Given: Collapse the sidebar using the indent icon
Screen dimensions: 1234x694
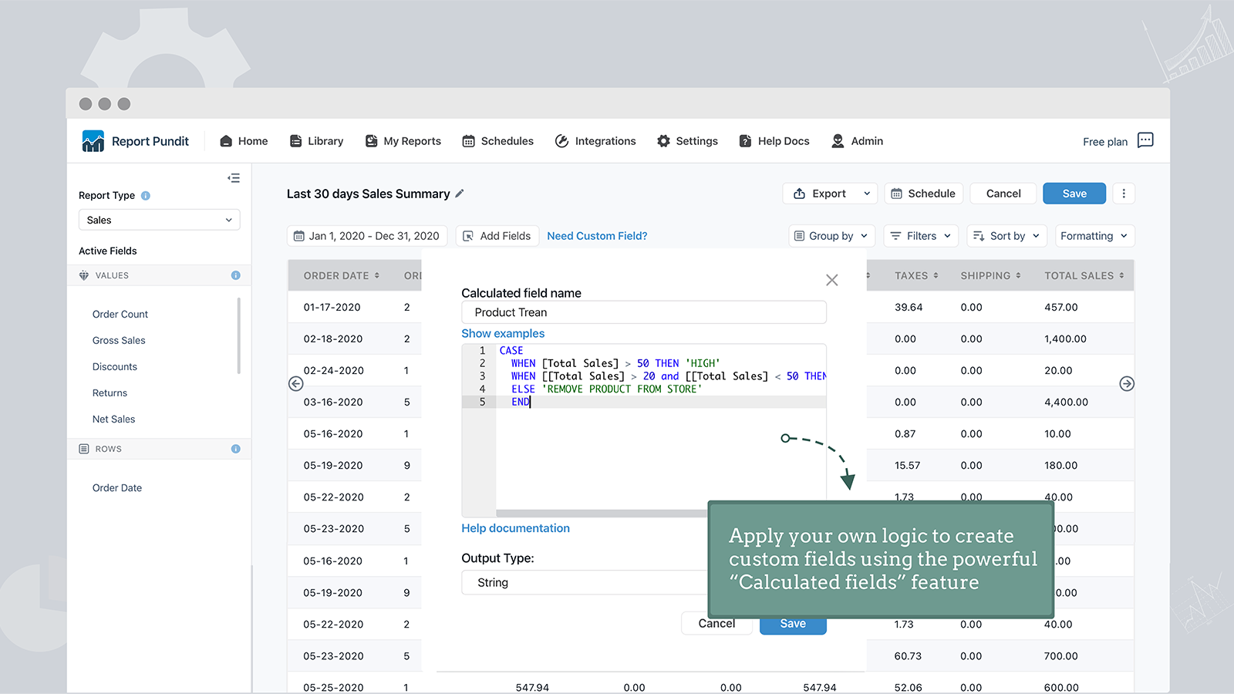Looking at the screenshot, I should 234,178.
